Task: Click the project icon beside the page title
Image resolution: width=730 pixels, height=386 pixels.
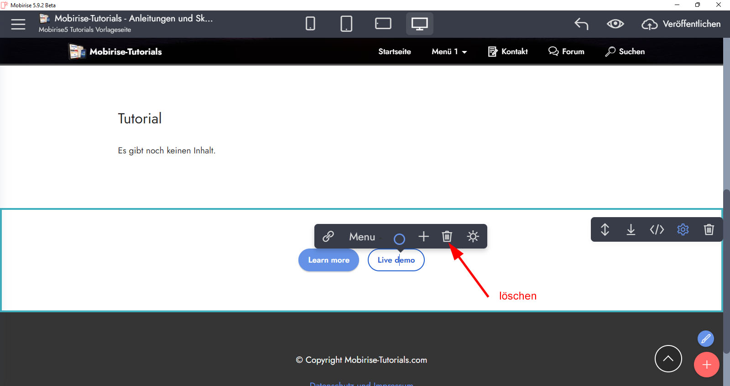Action: click(x=44, y=19)
